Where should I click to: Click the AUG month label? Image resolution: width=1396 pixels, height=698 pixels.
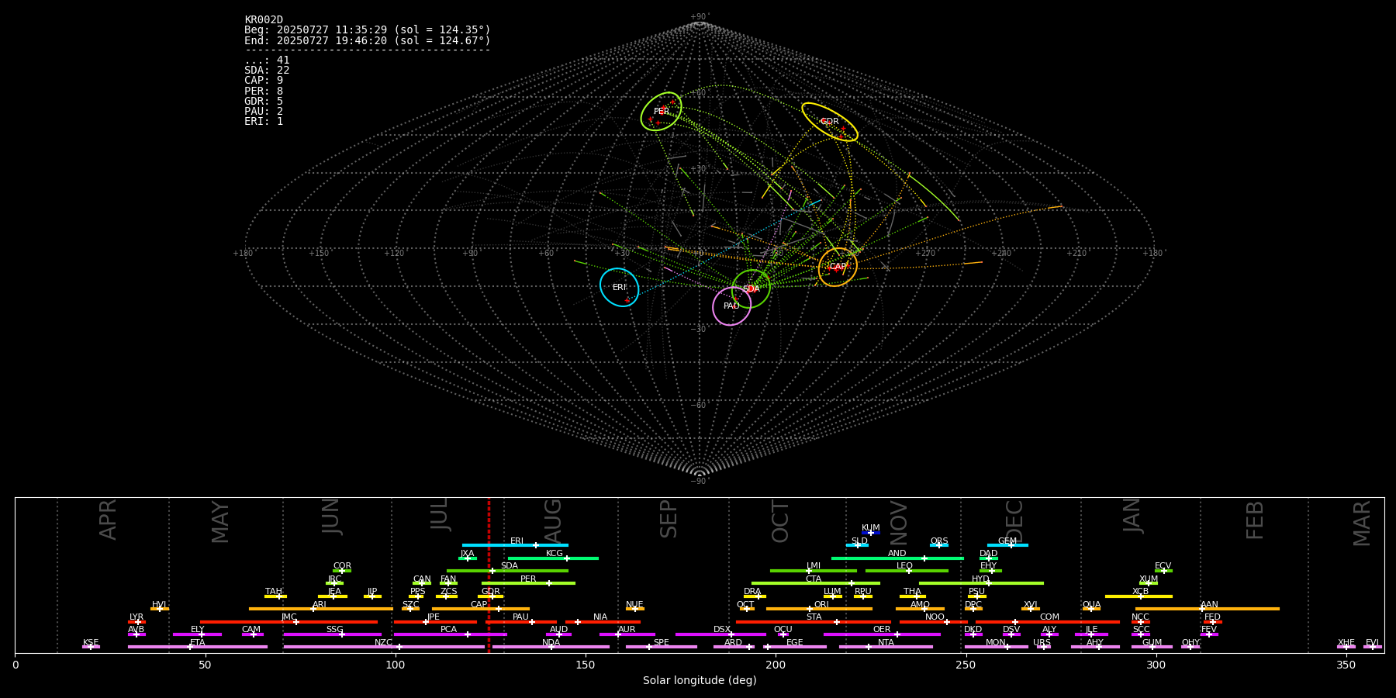pyautogui.click(x=553, y=520)
